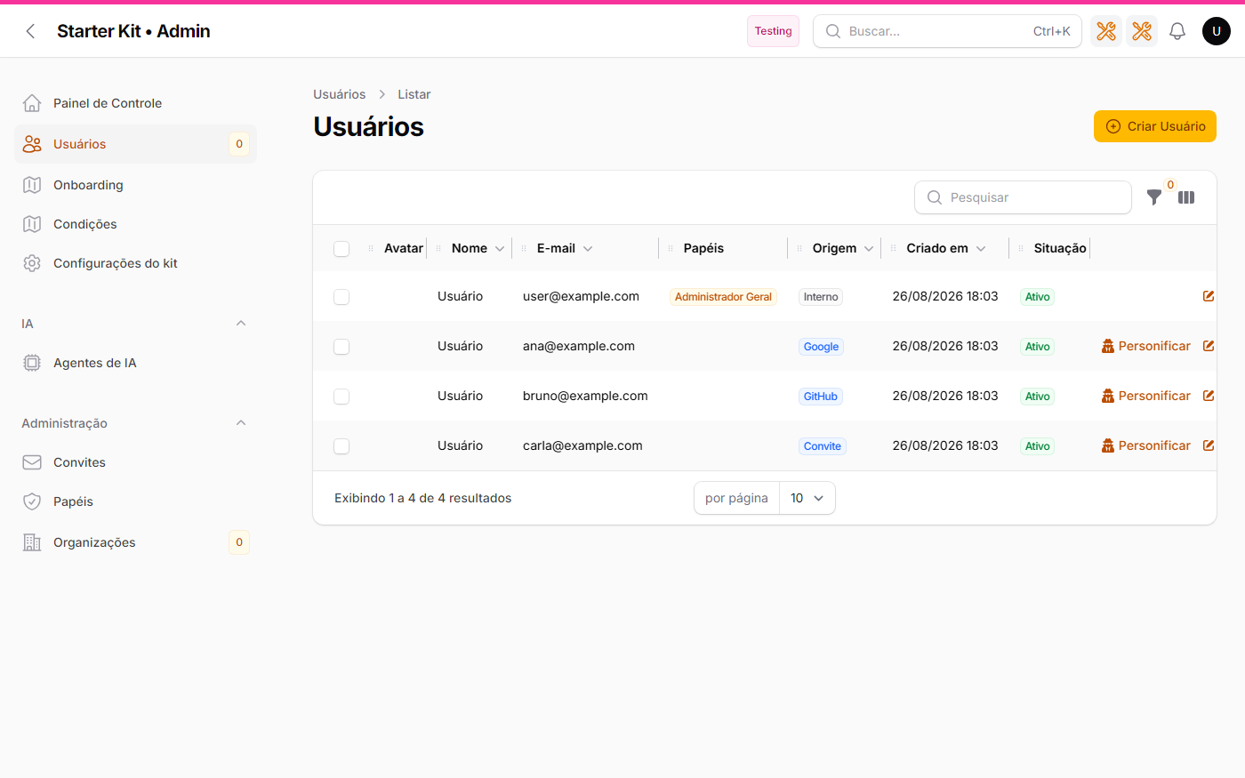Click Personificar for carla@example.com

tap(1146, 445)
